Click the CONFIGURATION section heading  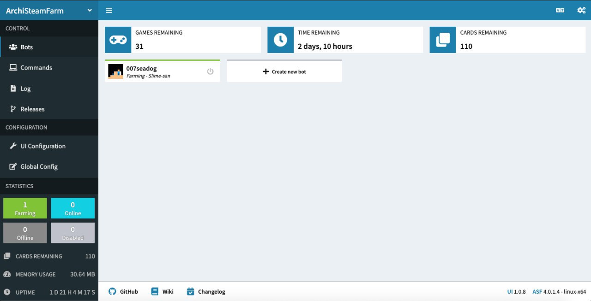tap(26, 127)
